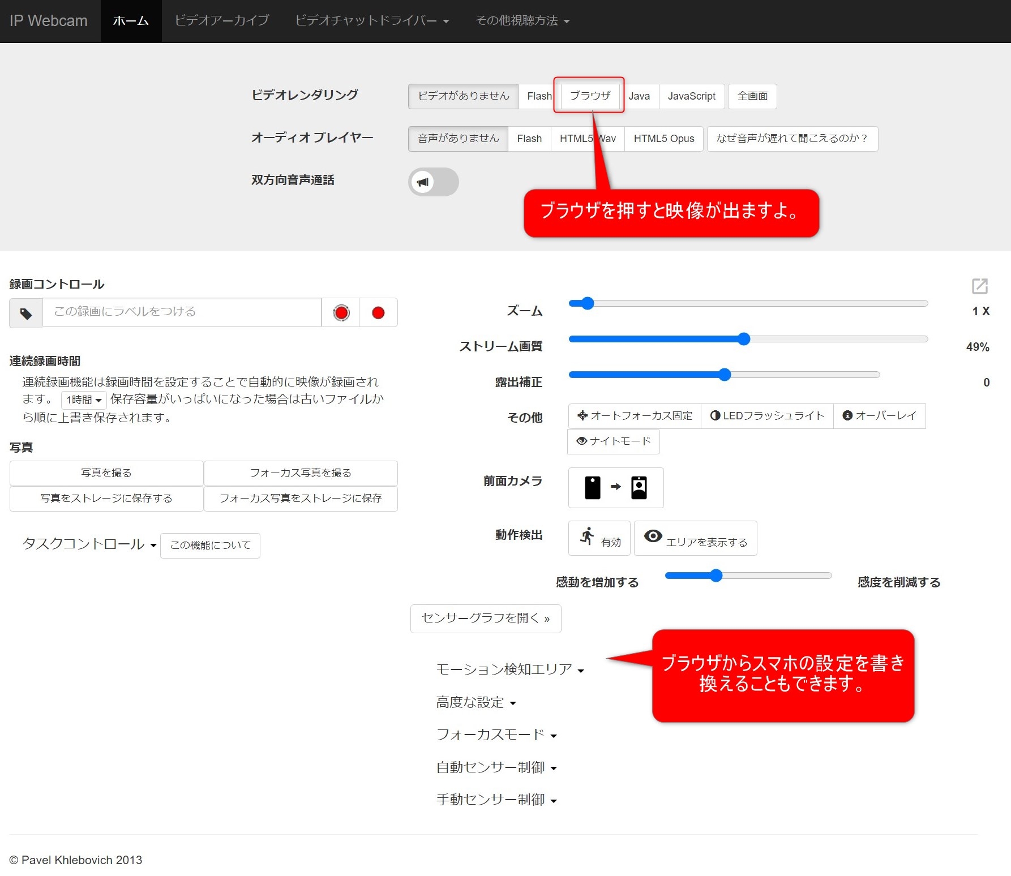Click センサーグラフを開く button
Image resolution: width=1011 pixels, height=876 pixels.
tap(486, 619)
